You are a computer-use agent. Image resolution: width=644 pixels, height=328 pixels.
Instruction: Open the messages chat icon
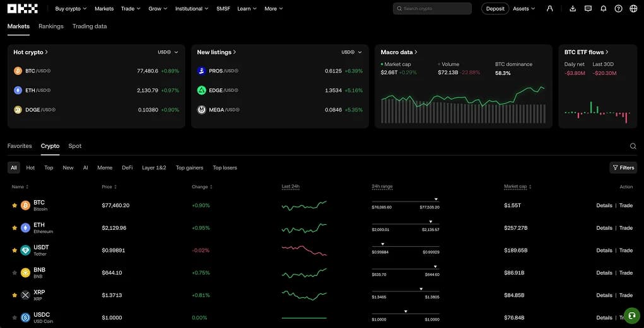[x=588, y=9]
